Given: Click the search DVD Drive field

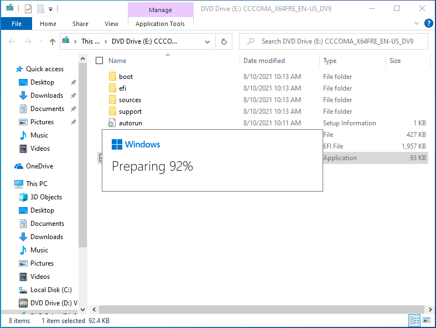Looking at the screenshot, I should tap(334, 41).
